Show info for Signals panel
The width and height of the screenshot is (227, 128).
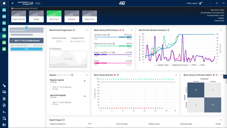pyautogui.click(x=72, y=75)
